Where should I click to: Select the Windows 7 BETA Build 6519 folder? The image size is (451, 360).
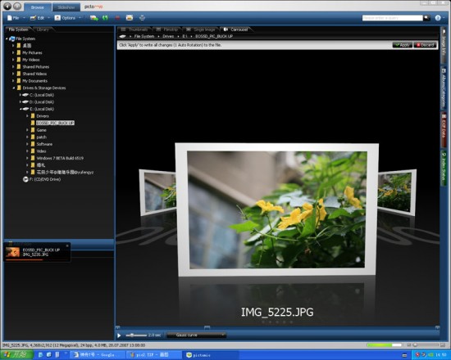tap(60, 158)
